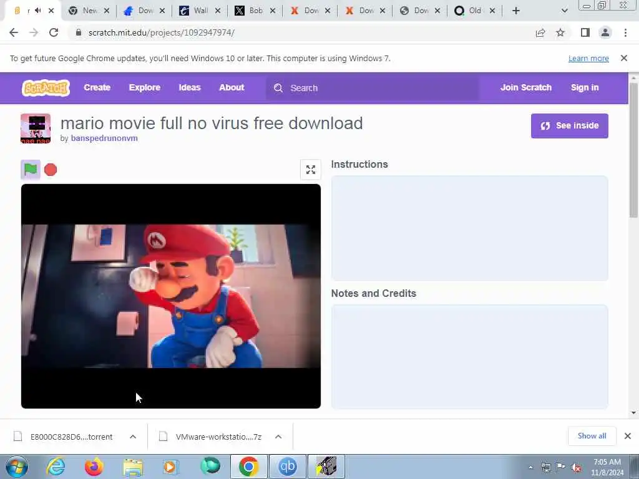Screen dimensions: 639x479
Task: View site info via lock icon
Action: 78,32
